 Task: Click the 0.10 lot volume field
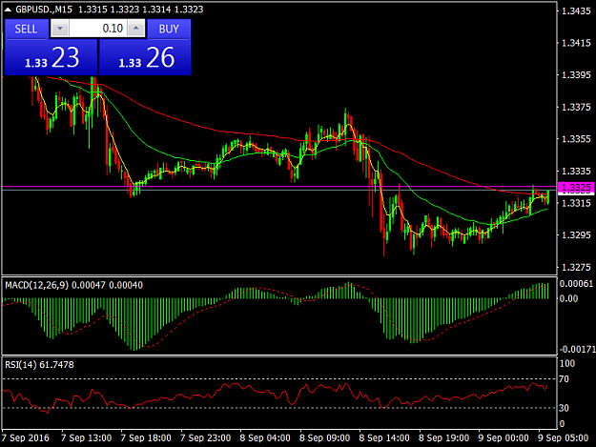click(98, 29)
